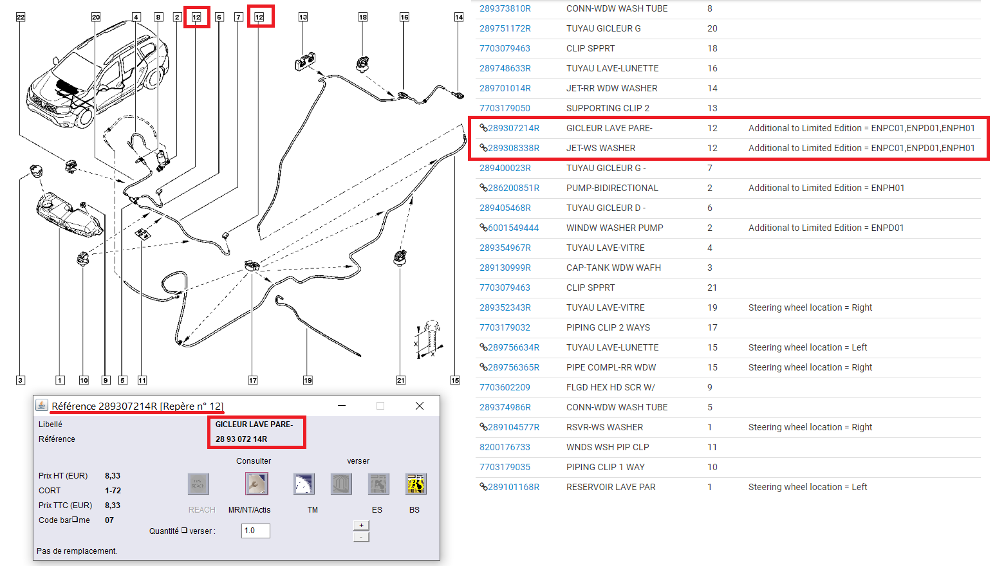Close the Référence 289307214R dialog
The width and height of the screenshot is (995, 566).
(x=420, y=406)
